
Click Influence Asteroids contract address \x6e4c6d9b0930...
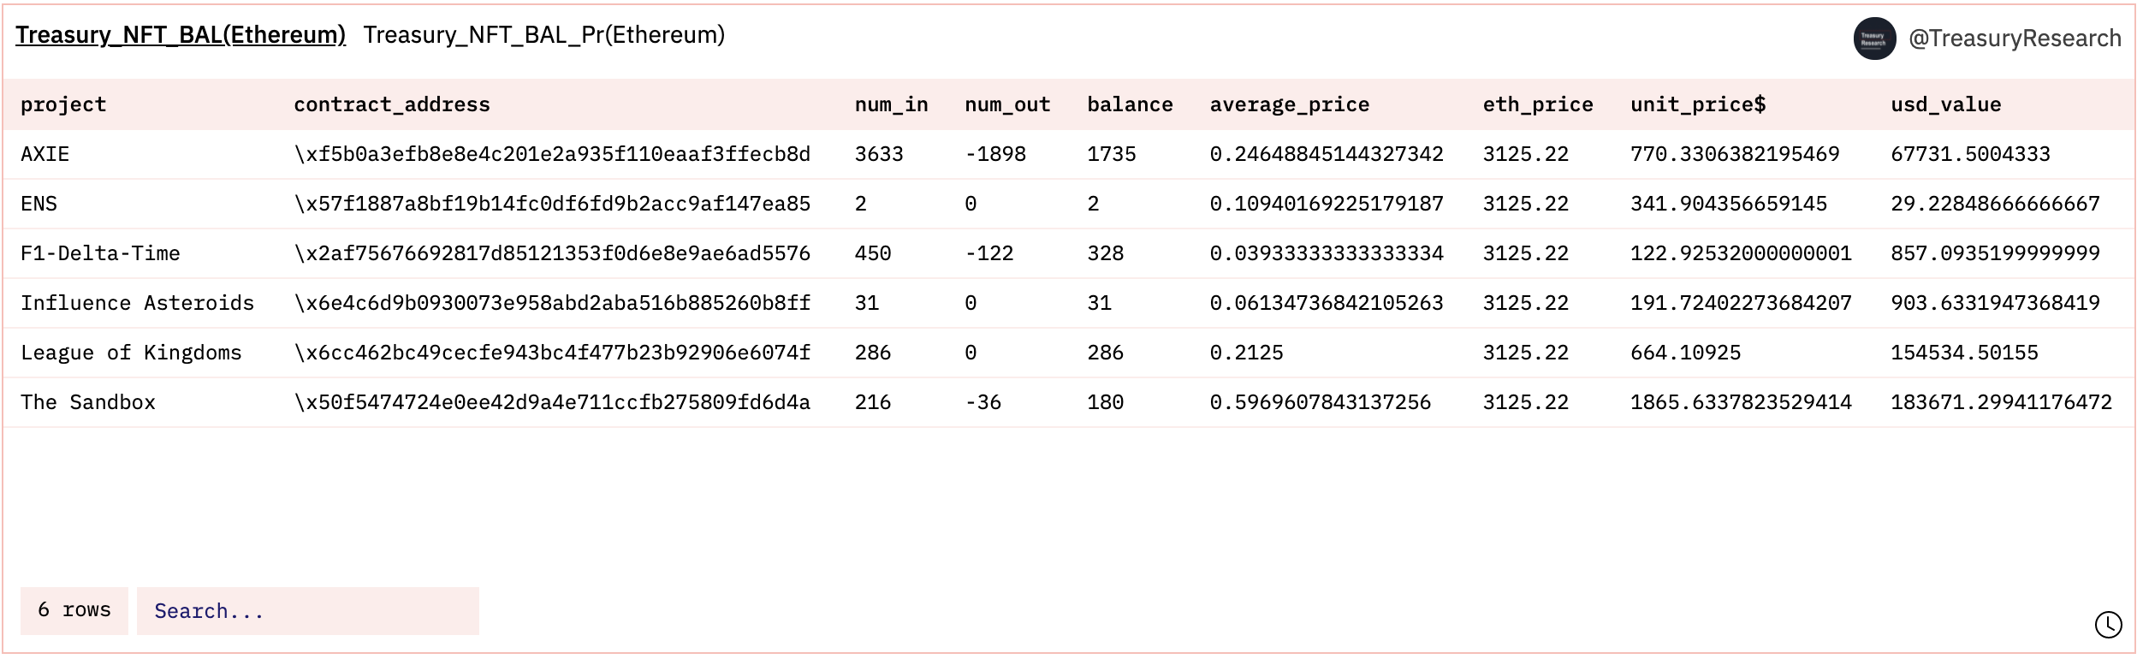tap(552, 303)
